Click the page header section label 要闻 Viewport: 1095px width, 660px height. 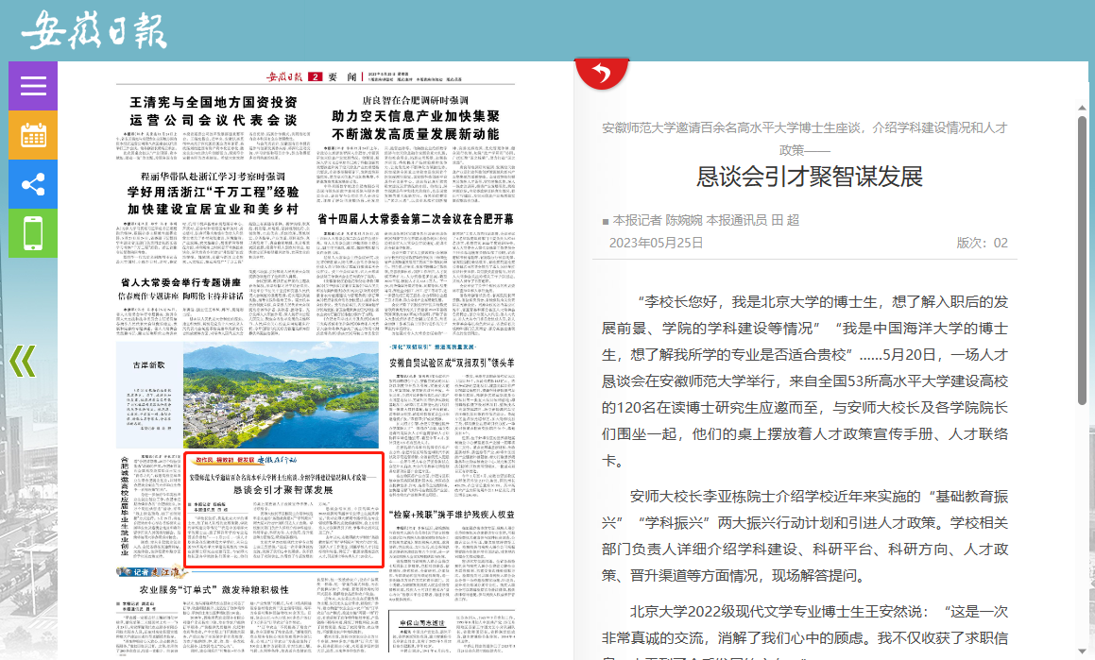click(x=342, y=76)
